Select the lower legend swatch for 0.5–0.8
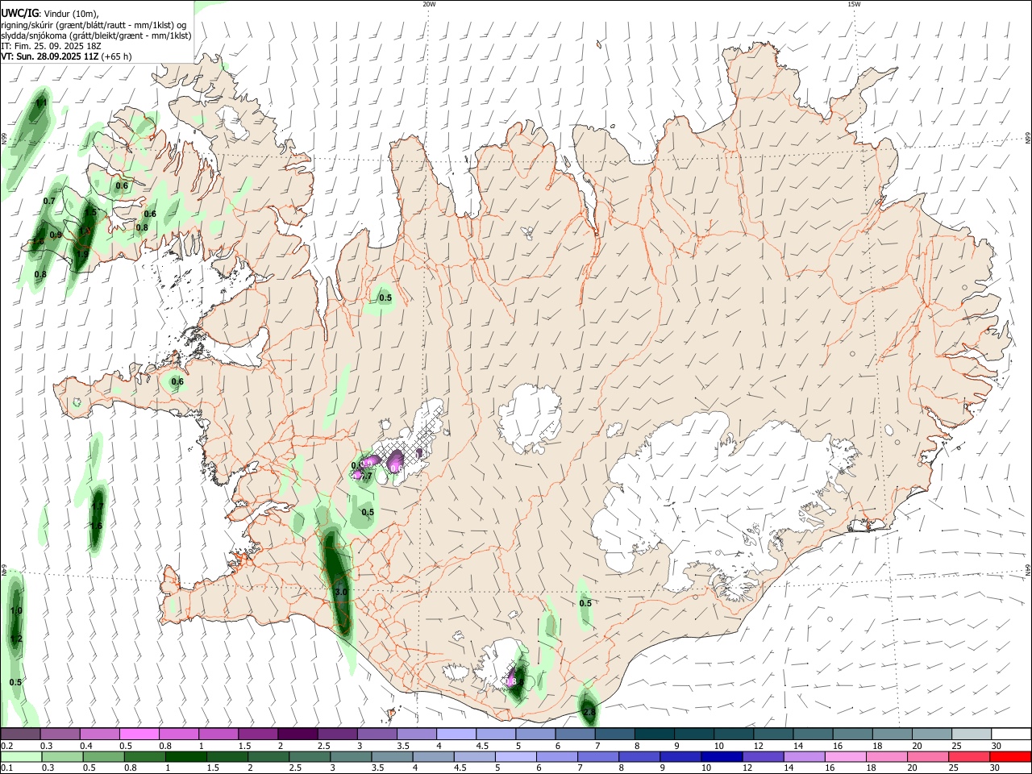 [x=103, y=756]
